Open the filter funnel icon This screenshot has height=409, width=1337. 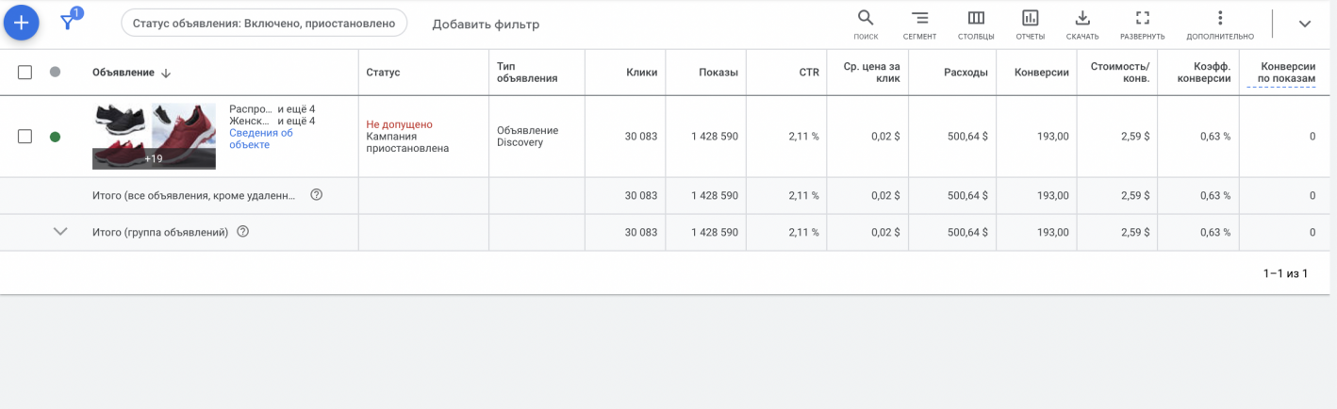68,23
